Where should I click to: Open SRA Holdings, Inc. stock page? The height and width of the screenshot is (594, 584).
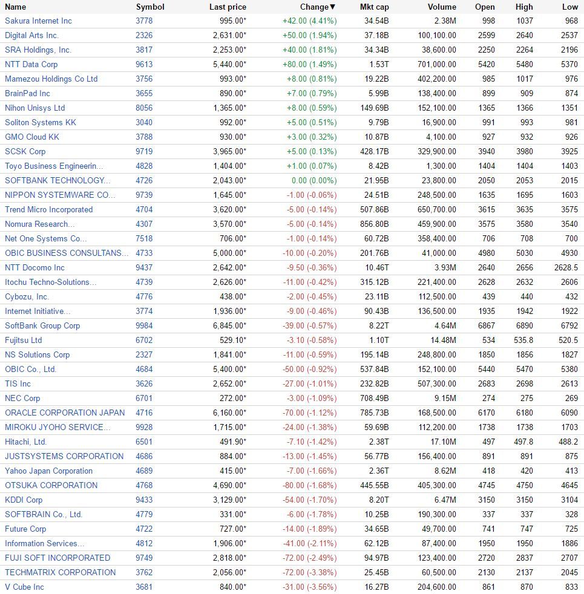[x=38, y=50]
